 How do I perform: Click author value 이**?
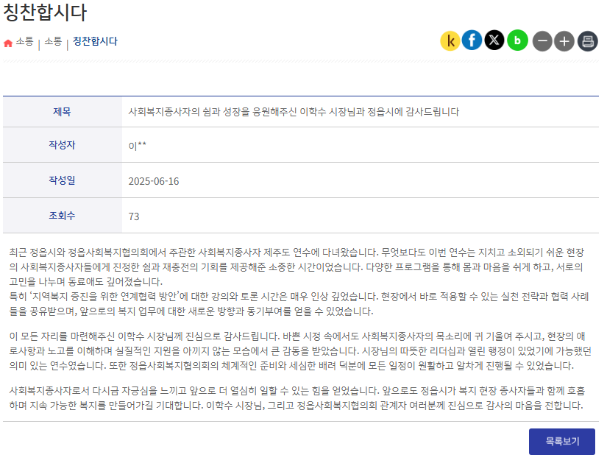[138, 146]
